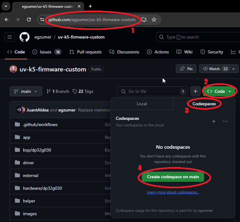The image size is (240, 222).
Task: Open a new browser tab
Action: click(x=90, y=6)
